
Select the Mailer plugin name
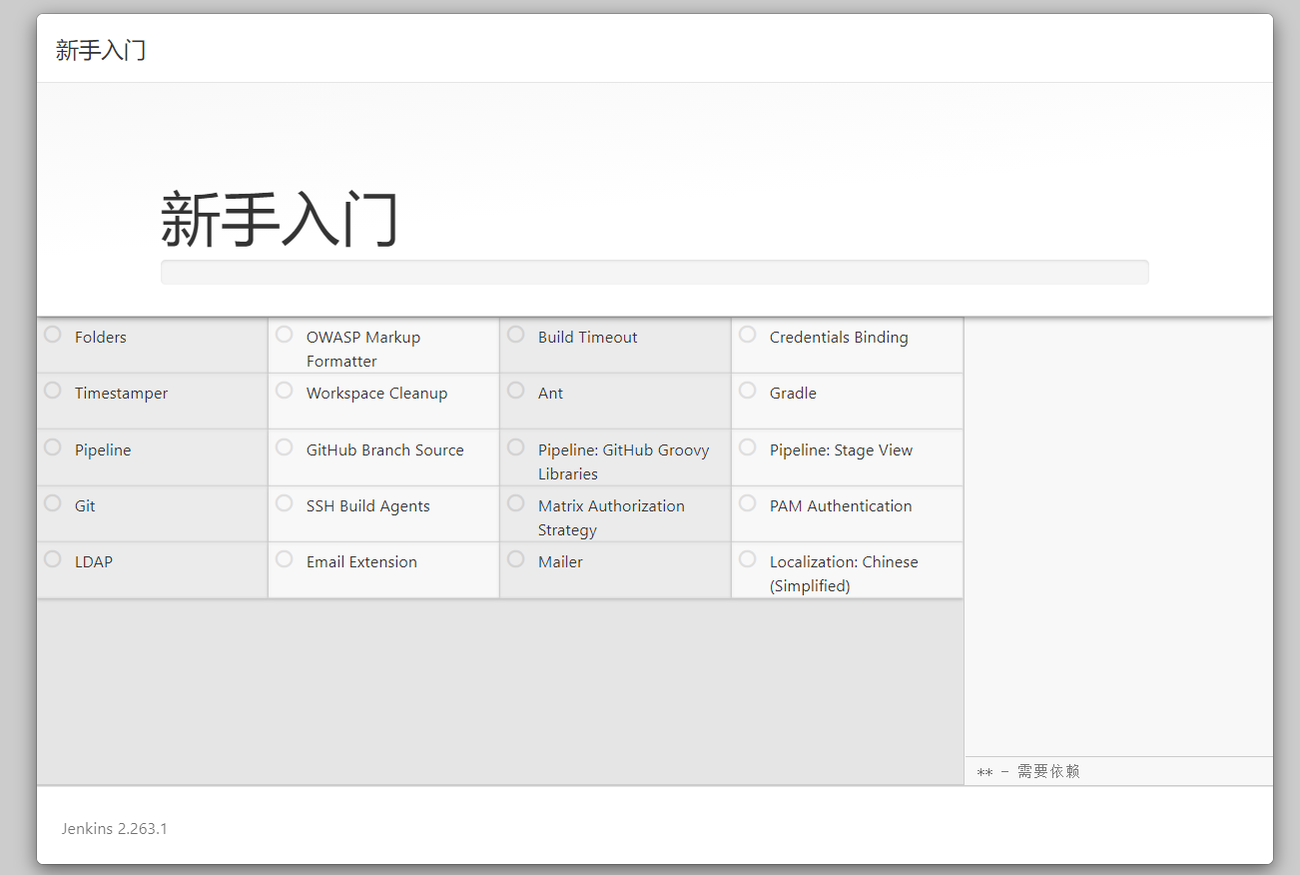point(560,562)
